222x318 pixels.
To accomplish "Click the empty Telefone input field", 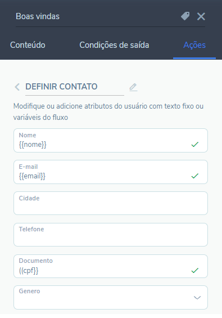I will click(x=111, y=235).
